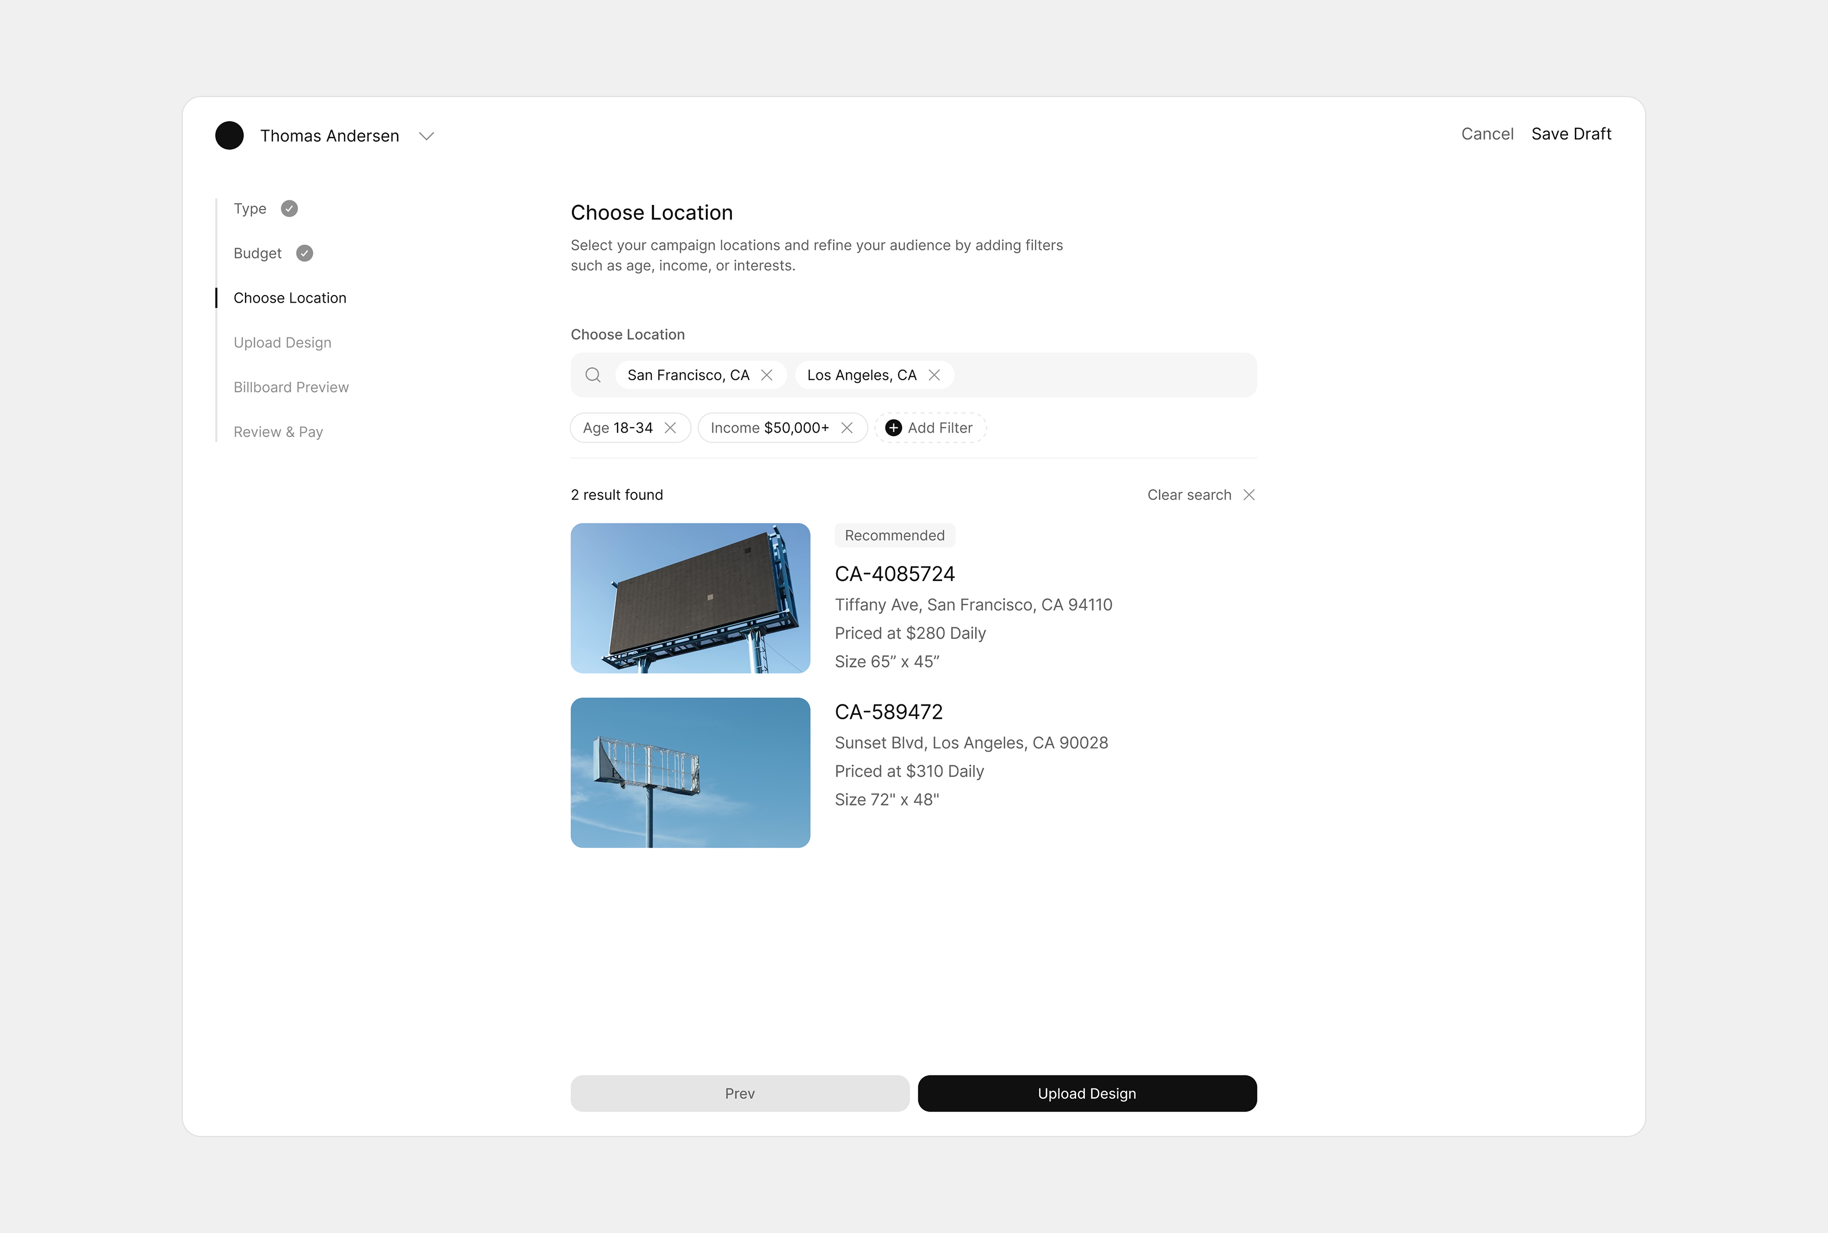Click the search magnifier icon

coord(593,375)
